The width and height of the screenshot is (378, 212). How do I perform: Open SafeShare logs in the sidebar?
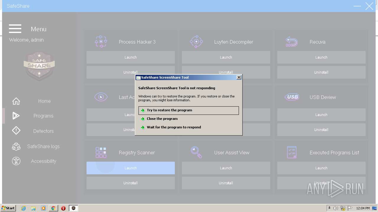point(43,146)
